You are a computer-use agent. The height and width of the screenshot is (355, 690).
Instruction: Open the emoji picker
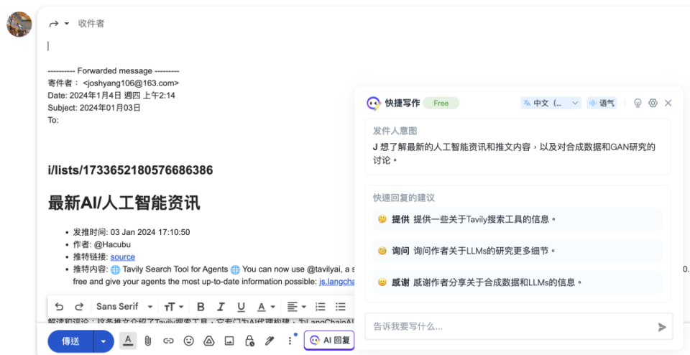point(189,341)
